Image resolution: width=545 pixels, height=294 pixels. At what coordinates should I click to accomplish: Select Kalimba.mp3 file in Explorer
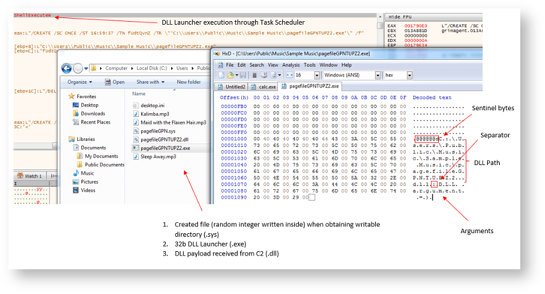click(151, 114)
